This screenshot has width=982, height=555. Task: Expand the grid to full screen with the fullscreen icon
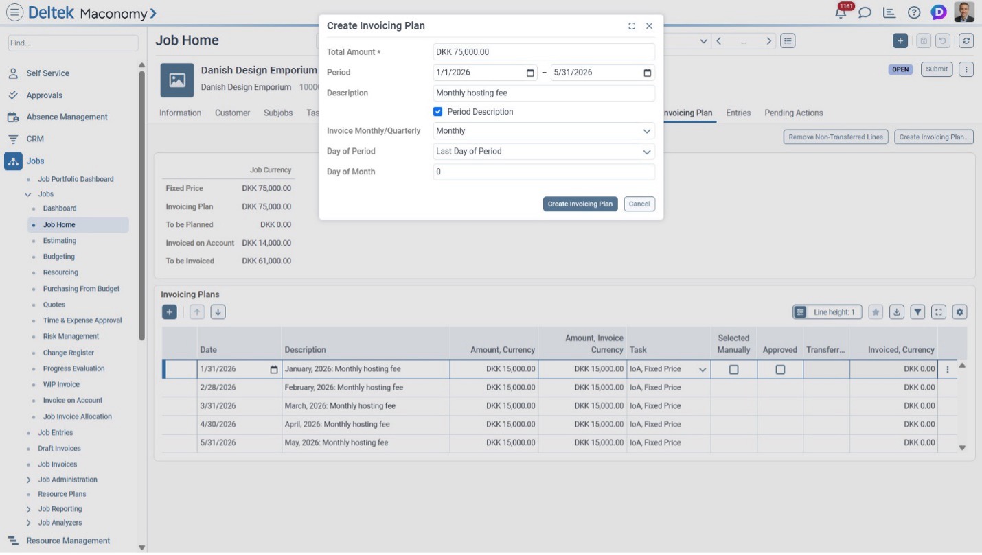tap(939, 311)
